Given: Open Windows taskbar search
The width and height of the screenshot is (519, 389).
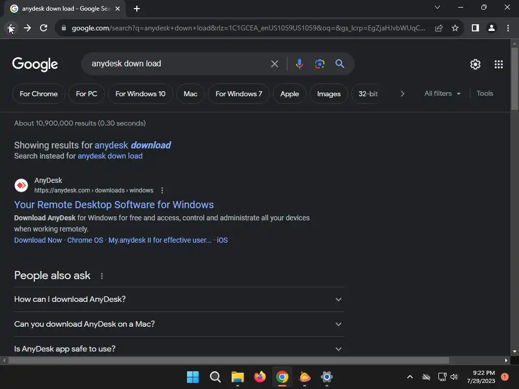Looking at the screenshot, I should (x=215, y=377).
